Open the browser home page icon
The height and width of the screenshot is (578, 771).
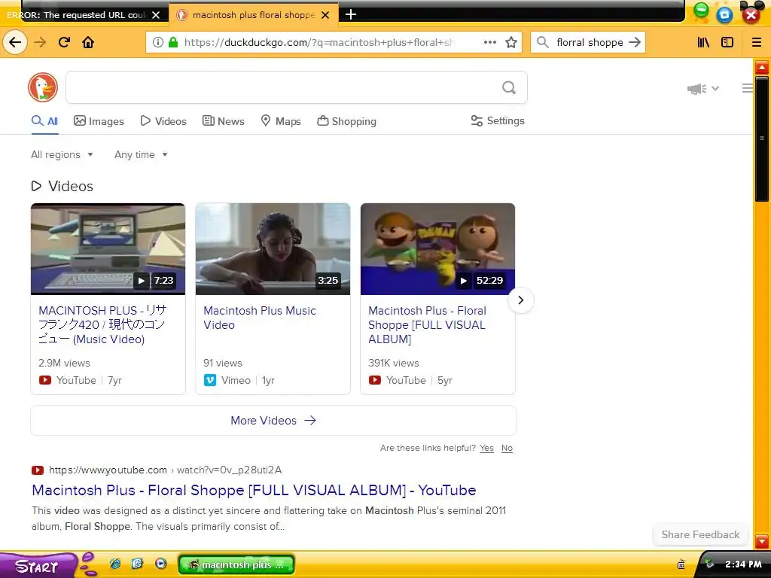click(88, 42)
